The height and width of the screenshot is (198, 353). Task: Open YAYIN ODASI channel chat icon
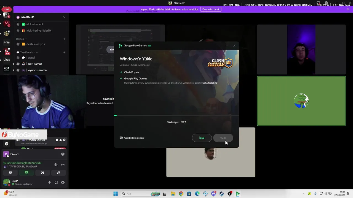pyautogui.click(x=57, y=140)
